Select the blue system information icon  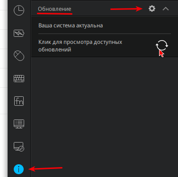point(18,169)
